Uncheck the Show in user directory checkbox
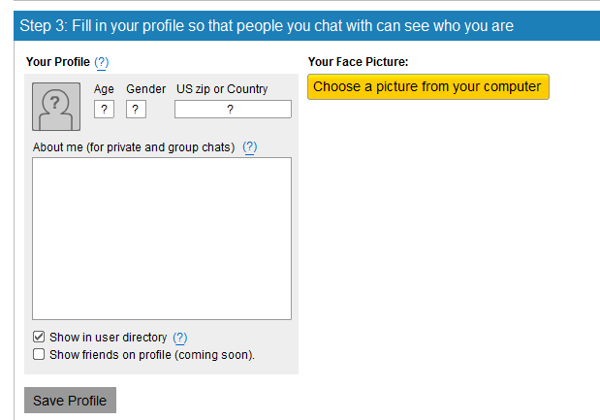The width and height of the screenshot is (600, 420). point(40,338)
